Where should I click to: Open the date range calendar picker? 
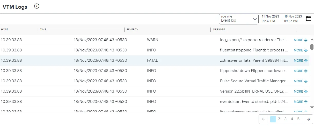tap(308, 18)
